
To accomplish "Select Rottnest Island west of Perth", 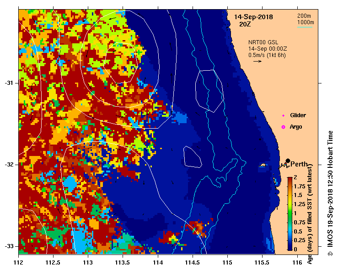I will tap(263, 165).
